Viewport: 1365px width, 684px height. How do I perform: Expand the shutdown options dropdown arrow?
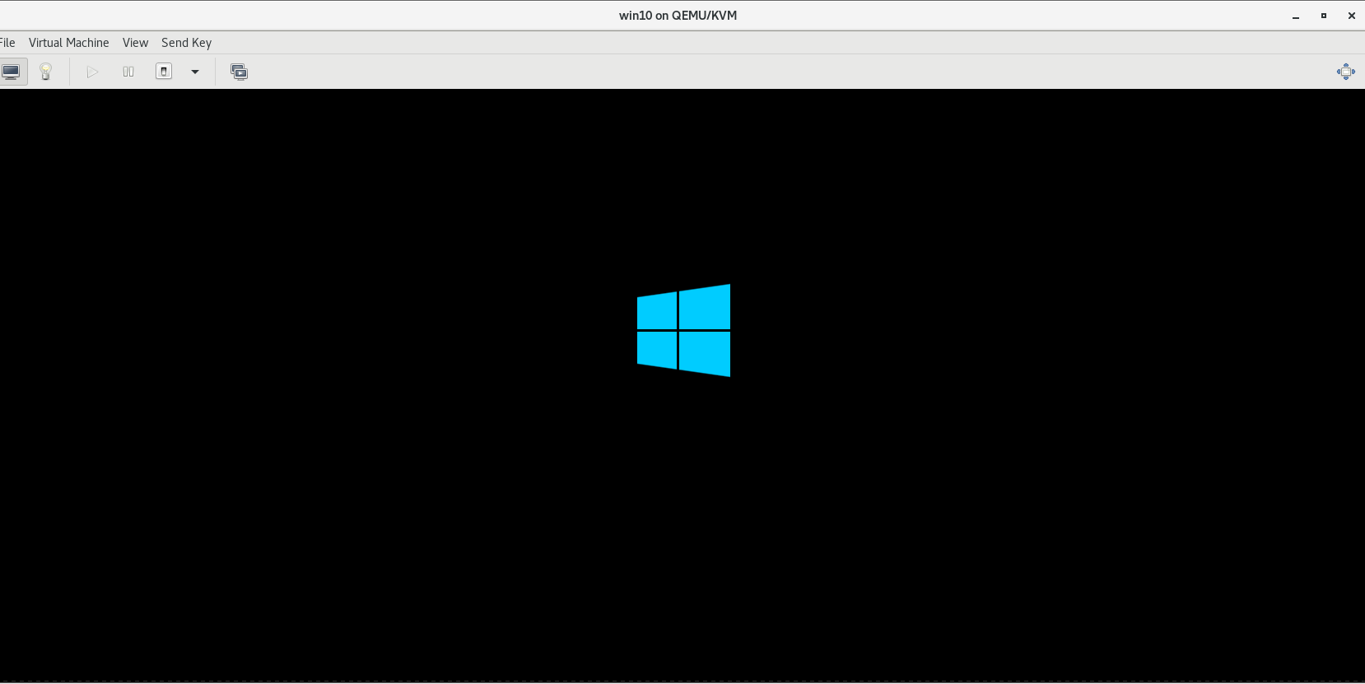click(x=195, y=72)
